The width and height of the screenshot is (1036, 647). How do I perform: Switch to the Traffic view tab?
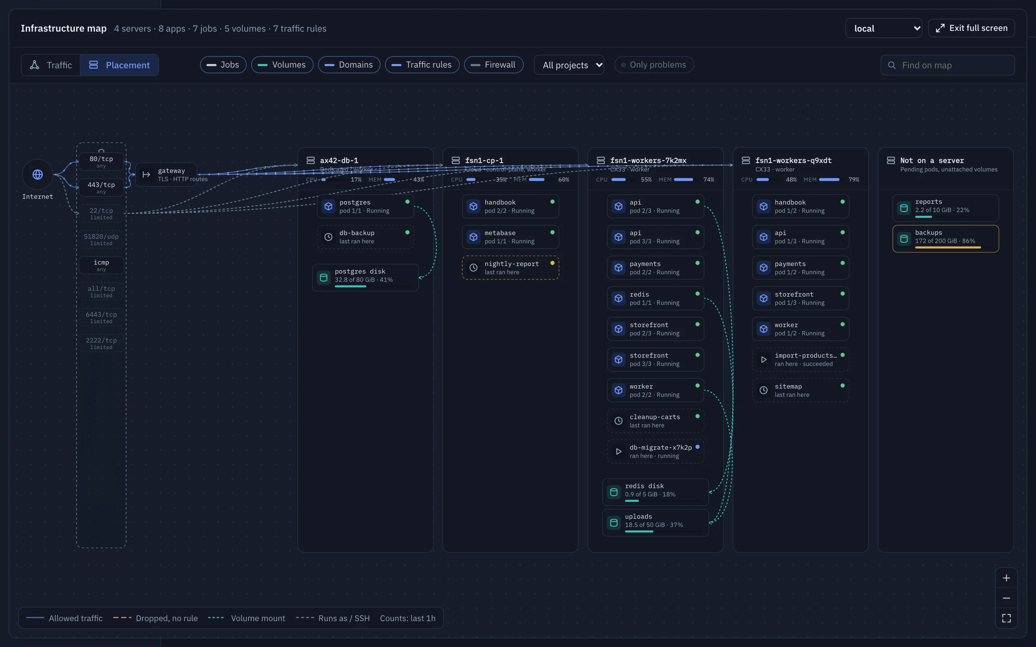(x=51, y=65)
